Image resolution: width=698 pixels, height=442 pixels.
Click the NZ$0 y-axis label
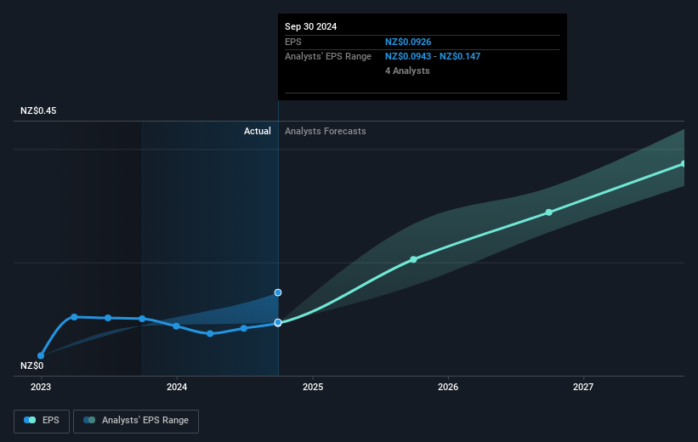coord(32,365)
